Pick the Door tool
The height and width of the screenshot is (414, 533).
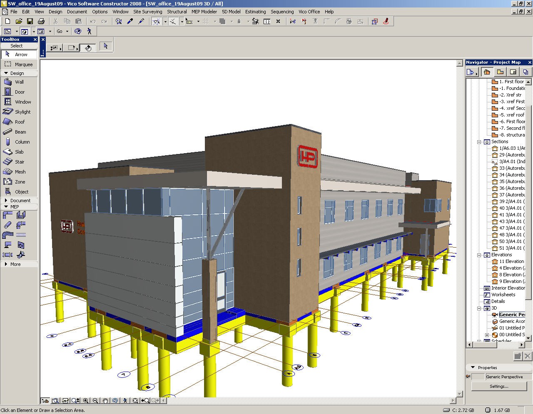[19, 92]
